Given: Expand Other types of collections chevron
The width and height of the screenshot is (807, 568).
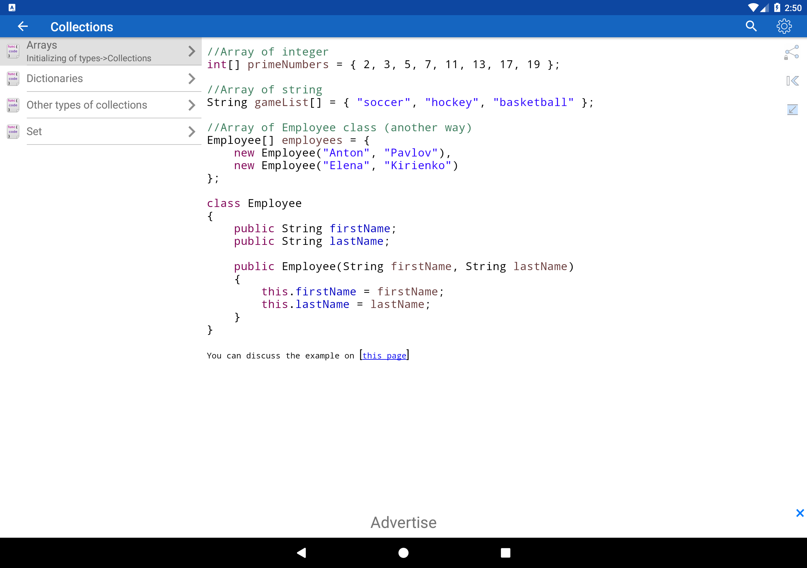Looking at the screenshot, I should [x=192, y=105].
